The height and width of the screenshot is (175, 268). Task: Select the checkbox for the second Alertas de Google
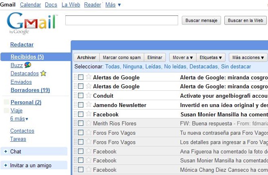coord(80,86)
